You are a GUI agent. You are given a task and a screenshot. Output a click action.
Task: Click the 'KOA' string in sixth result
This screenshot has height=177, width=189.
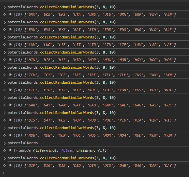pos(168,90)
